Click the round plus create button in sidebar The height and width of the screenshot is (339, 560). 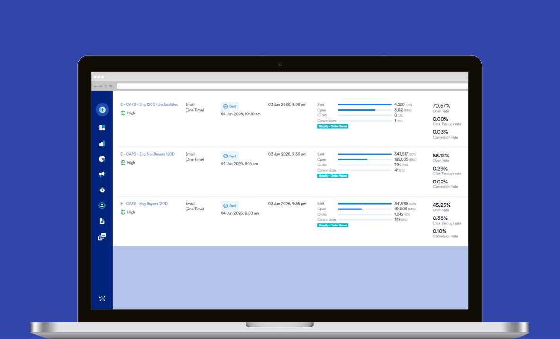click(102, 110)
